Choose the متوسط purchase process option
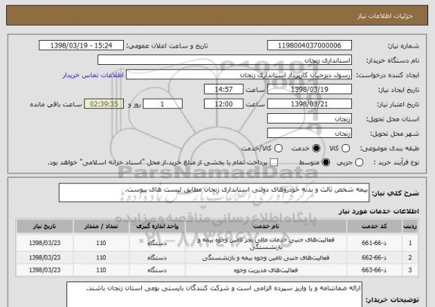Image resolution: width=435 pixels, height=307 pixels. (326, 163)
